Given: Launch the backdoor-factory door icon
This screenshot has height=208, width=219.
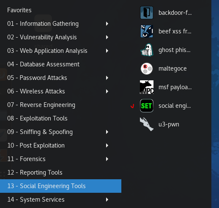Looking at the screenshot, I should tap(147, 13).
